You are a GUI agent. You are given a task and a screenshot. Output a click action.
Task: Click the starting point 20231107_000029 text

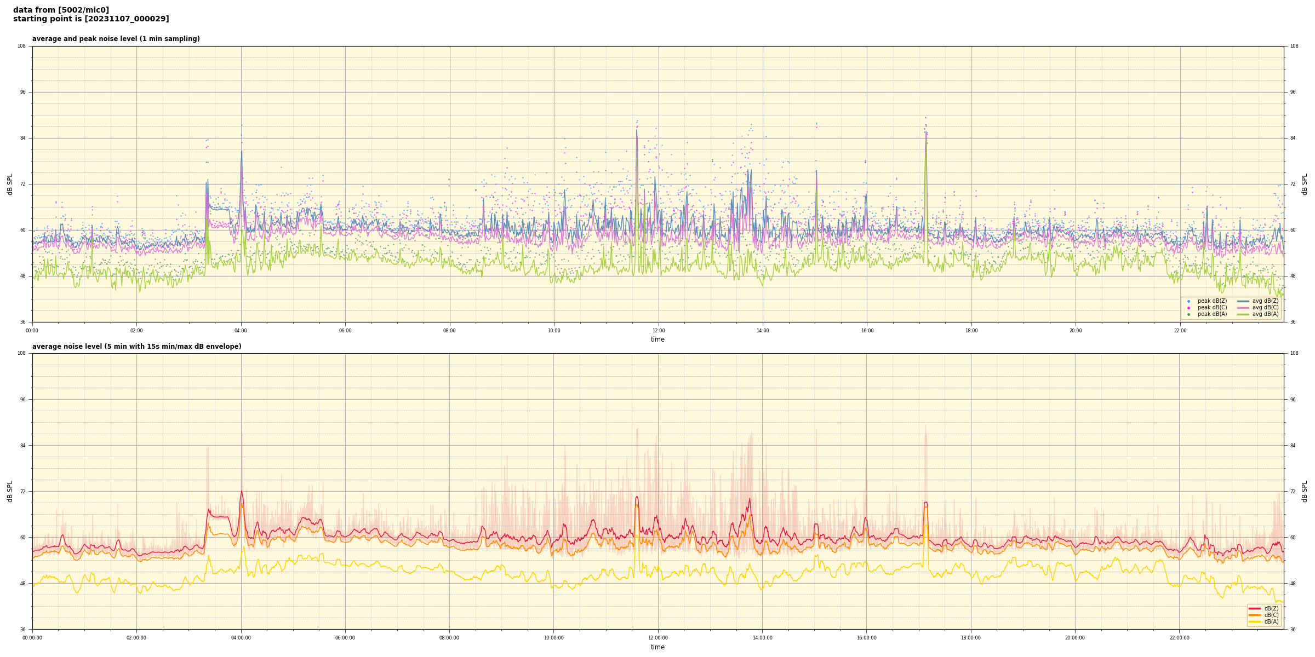(x=91, y=19)
